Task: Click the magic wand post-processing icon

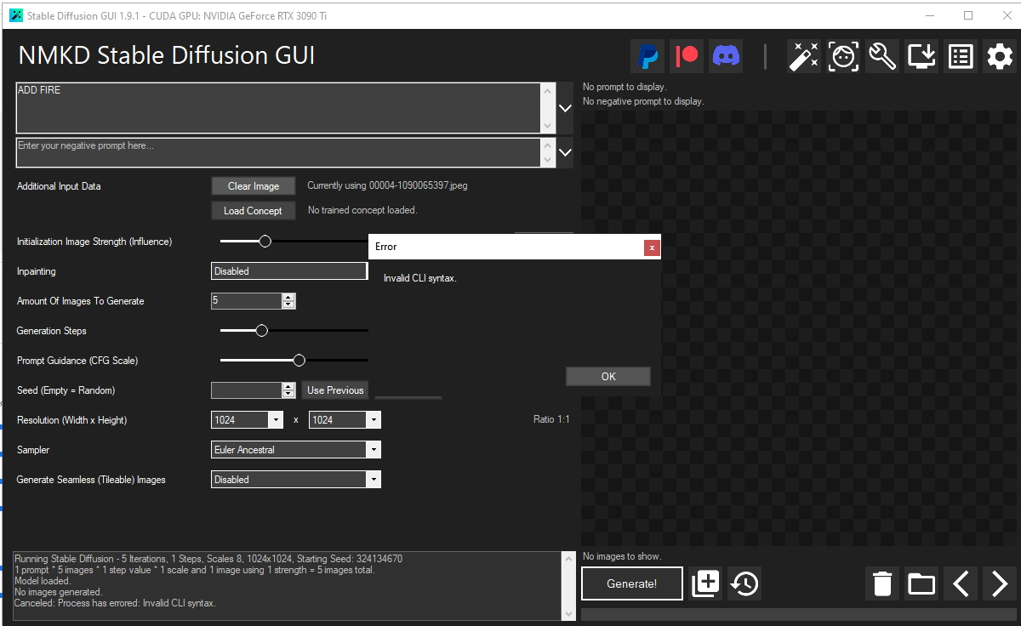Action: point(804,56)
